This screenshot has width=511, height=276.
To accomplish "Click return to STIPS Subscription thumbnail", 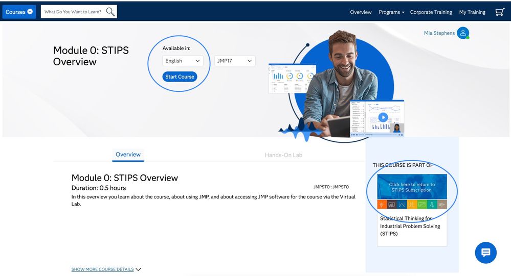I will 412,191.
